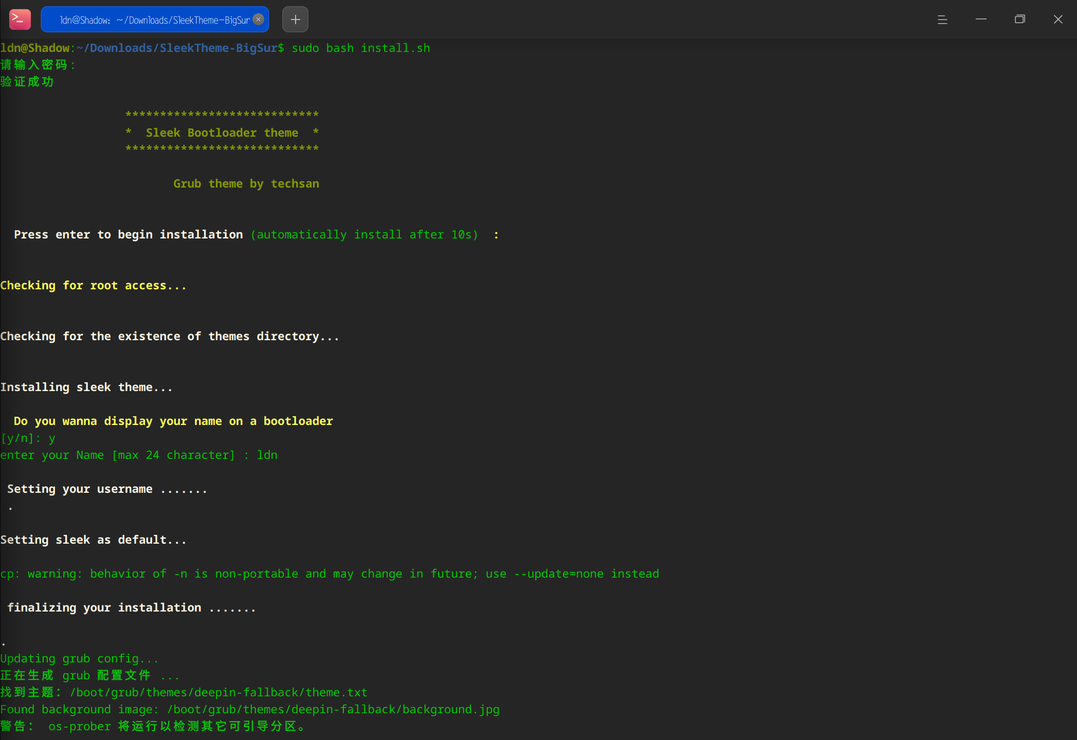Click the terminal app icon
This screenshot has width=1077, height=740.
(20, 20)
